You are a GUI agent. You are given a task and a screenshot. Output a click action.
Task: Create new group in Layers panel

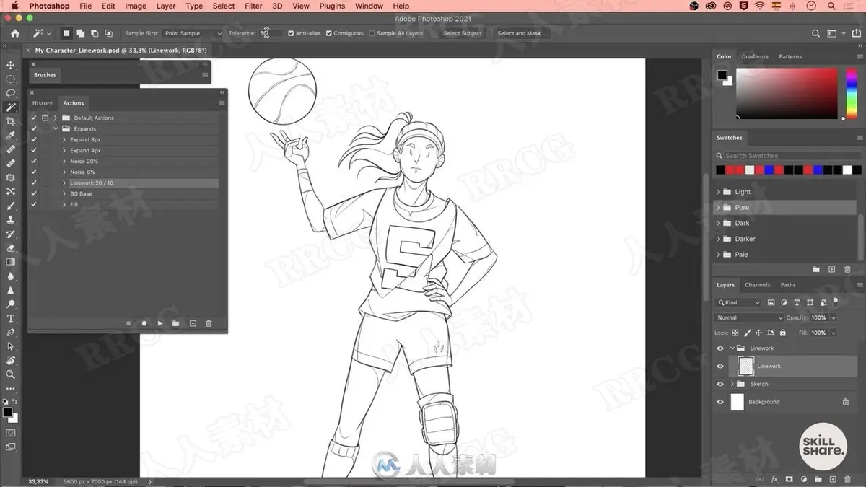818,478
